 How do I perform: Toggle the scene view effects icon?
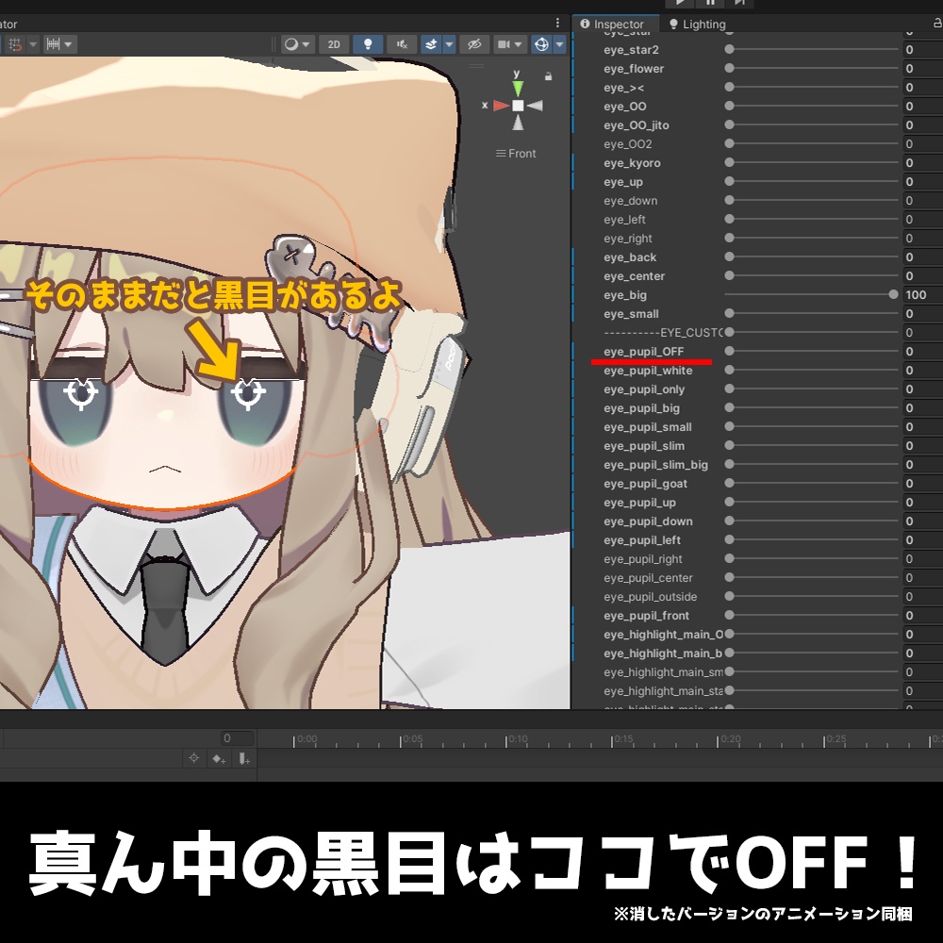[432, 44]
